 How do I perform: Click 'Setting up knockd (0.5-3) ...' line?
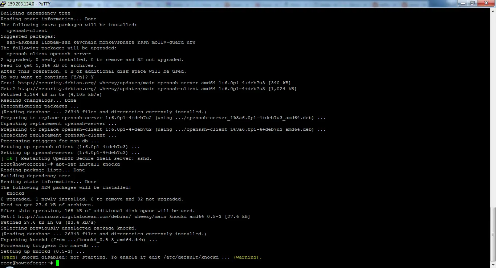[43, 251]
